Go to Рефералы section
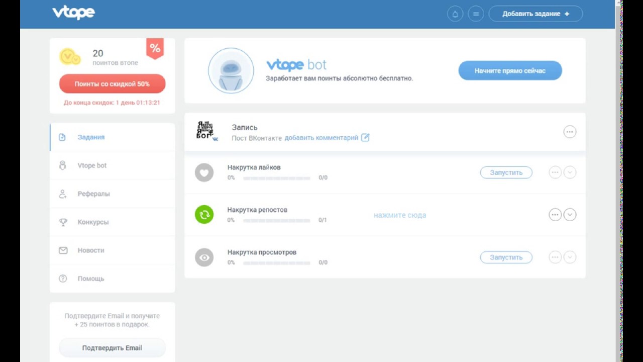The height and width of the screenshot is (362, 643). 113,194
